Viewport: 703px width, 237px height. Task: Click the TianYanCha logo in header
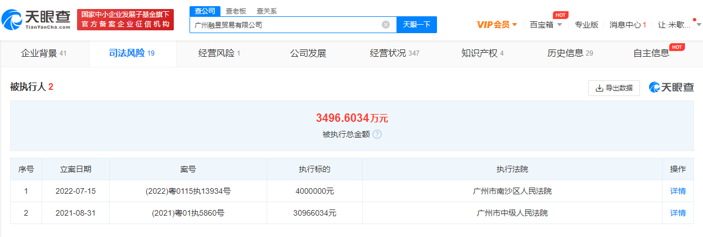pyautogui.click(x=37, y=19)
